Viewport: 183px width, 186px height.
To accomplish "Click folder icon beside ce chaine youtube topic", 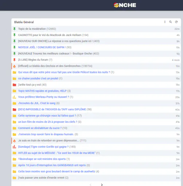I will 15,78.
